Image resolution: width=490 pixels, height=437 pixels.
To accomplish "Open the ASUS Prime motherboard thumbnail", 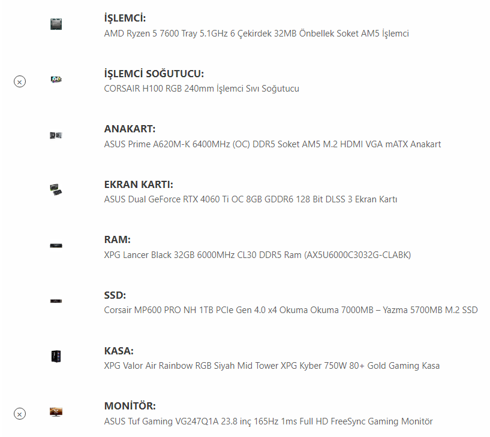I will pyautogui.click(x=56, y=135).
